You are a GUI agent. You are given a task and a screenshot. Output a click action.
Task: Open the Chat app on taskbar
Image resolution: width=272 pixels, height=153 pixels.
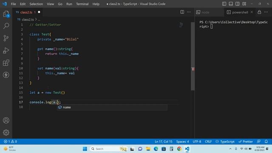(x=140, y=149)
